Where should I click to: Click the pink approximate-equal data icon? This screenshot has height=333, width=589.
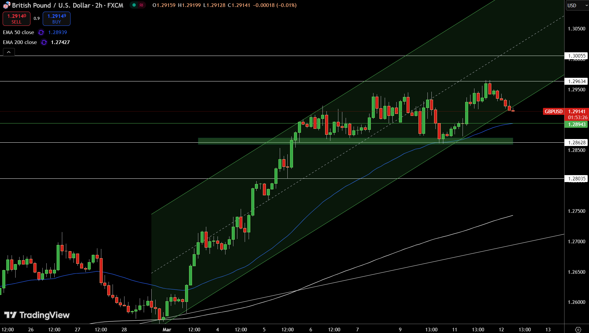point(141,5)
